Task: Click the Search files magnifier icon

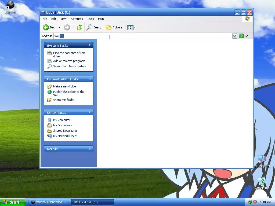Action: click(49, 67)
